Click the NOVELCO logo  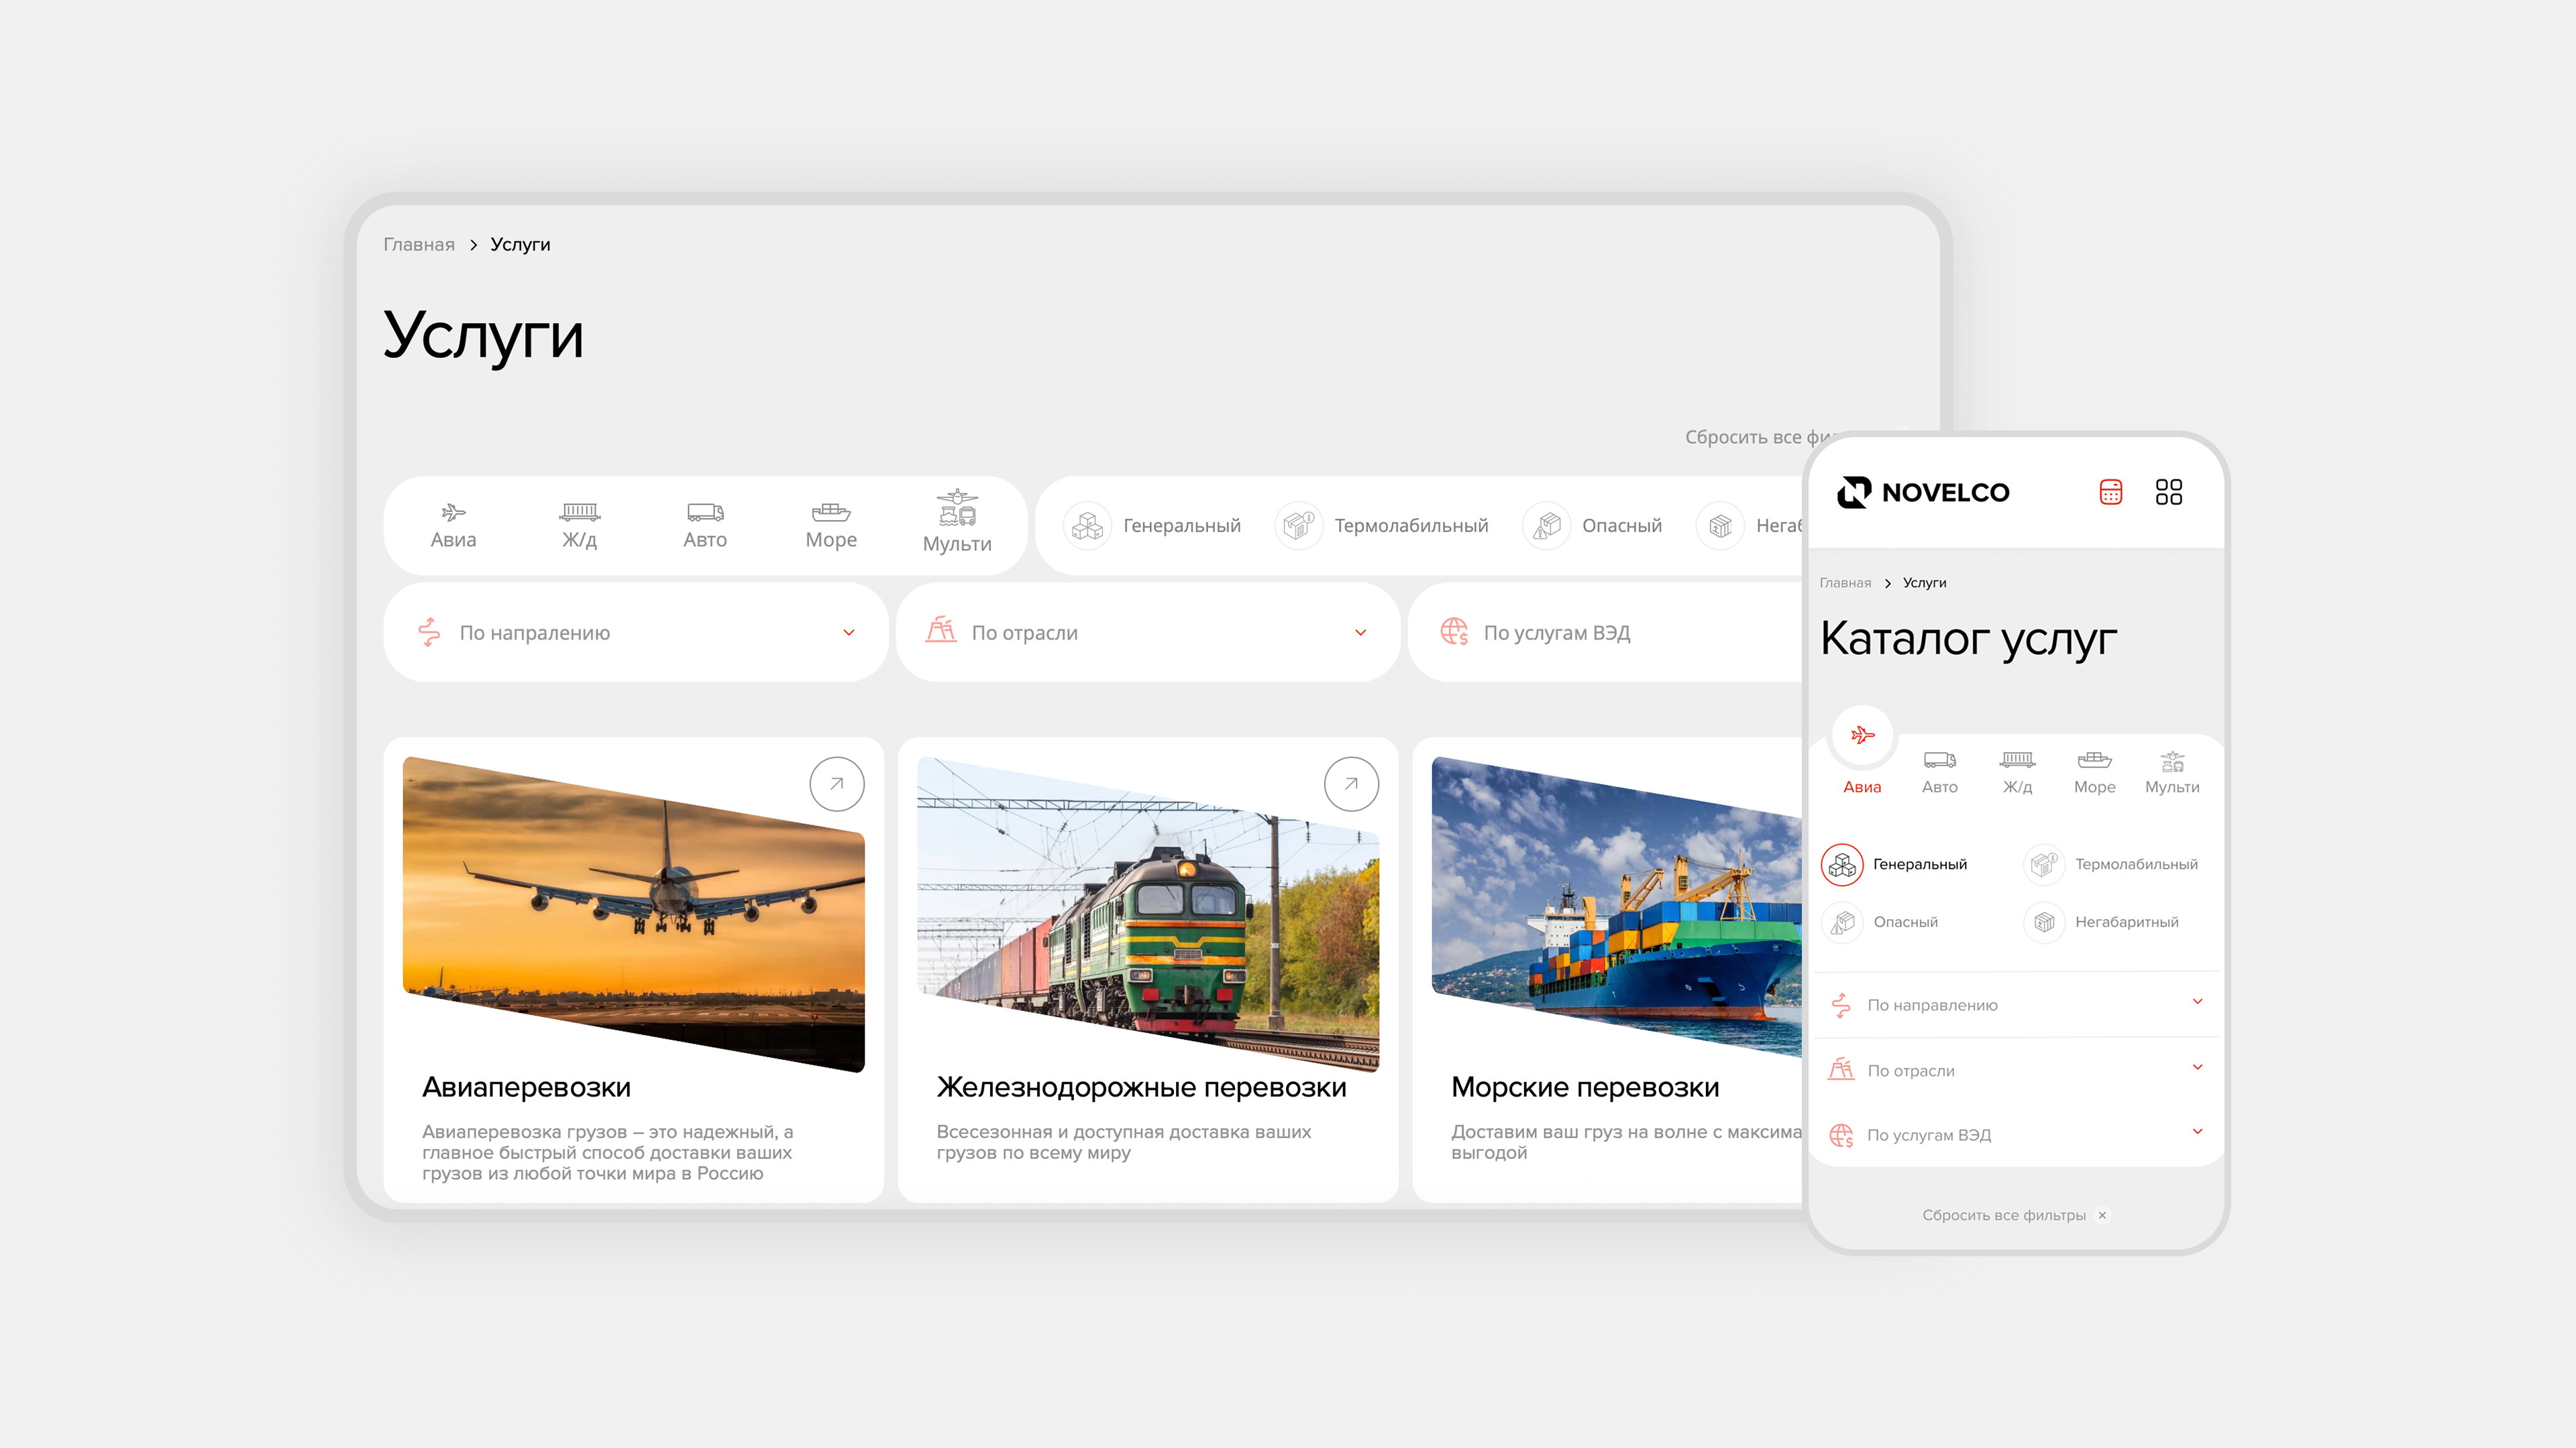coord(1923,491)
